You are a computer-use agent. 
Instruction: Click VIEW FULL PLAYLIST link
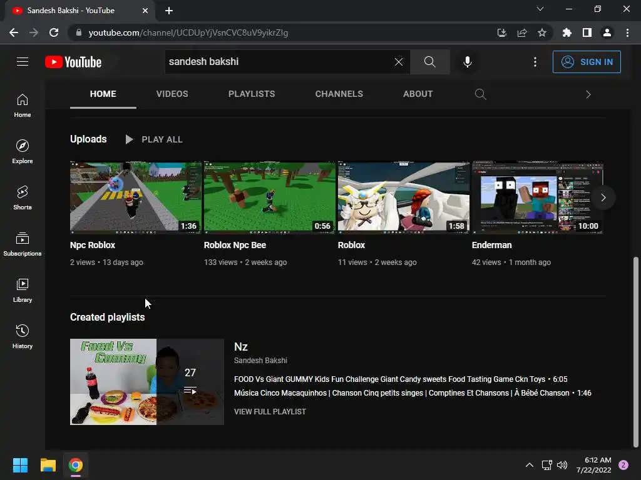click(270, 411)
